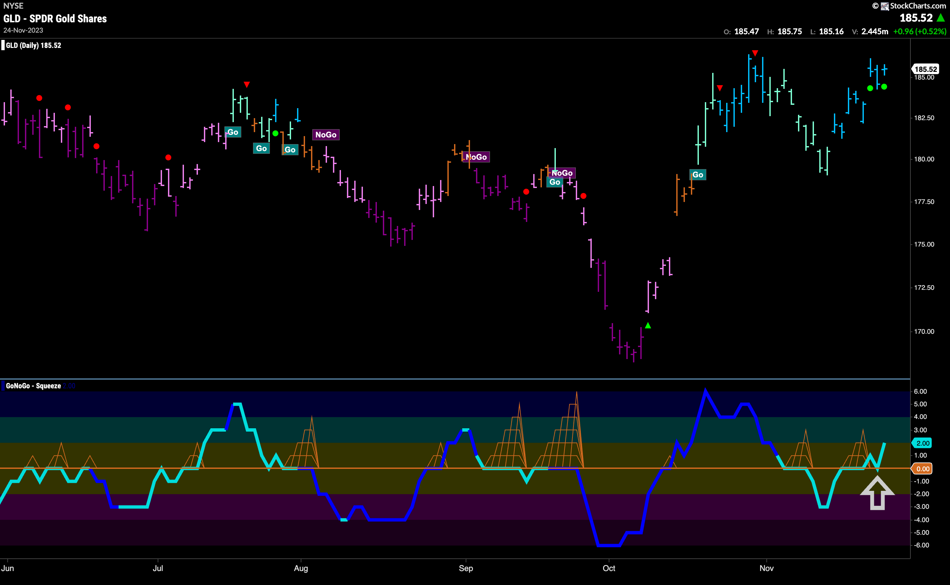Select the red down triangle above the mid-July high

pyautogui.click(x=247, y=84)
